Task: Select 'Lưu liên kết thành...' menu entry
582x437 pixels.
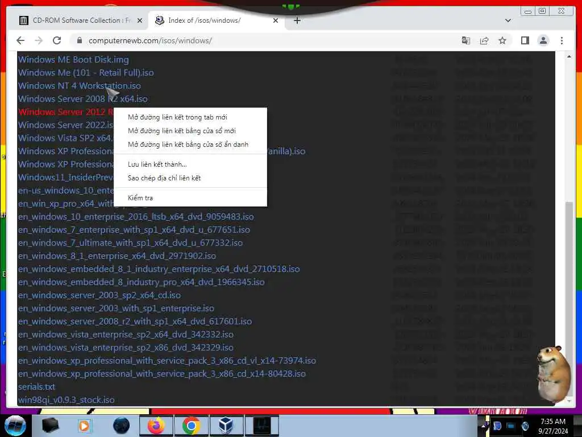Action: [x=190, y=164]
